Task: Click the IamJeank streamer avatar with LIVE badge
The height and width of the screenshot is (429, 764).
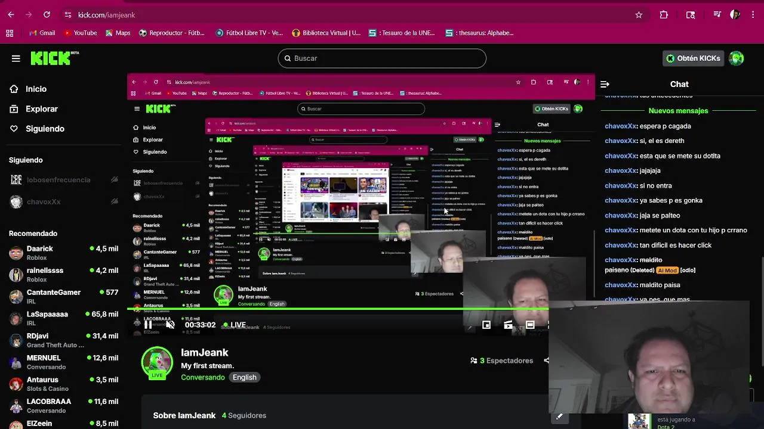Action: tap(157, 363)
